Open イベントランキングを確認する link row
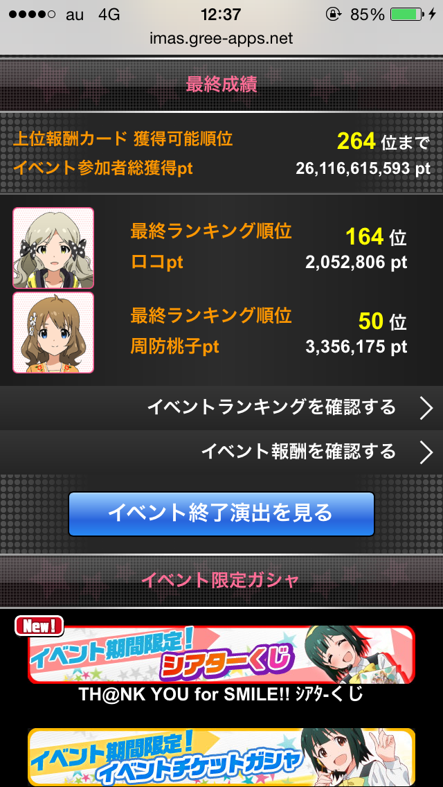 221,408
